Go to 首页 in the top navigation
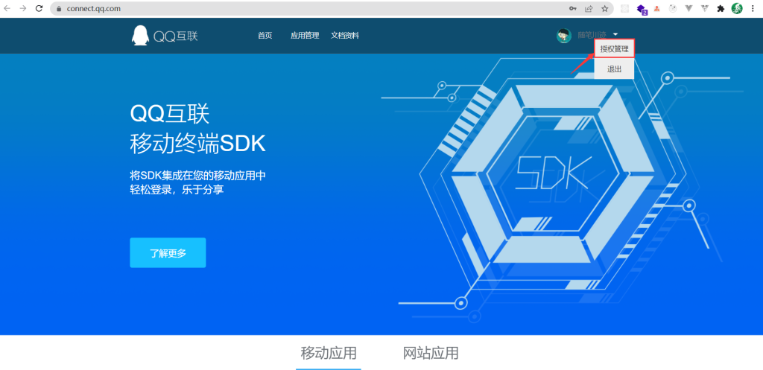Image resolution: width=763 pixels, height=370 pixels. 265,36
